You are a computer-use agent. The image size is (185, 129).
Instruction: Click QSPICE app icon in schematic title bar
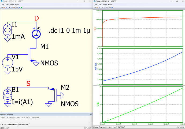pos(2,1)
